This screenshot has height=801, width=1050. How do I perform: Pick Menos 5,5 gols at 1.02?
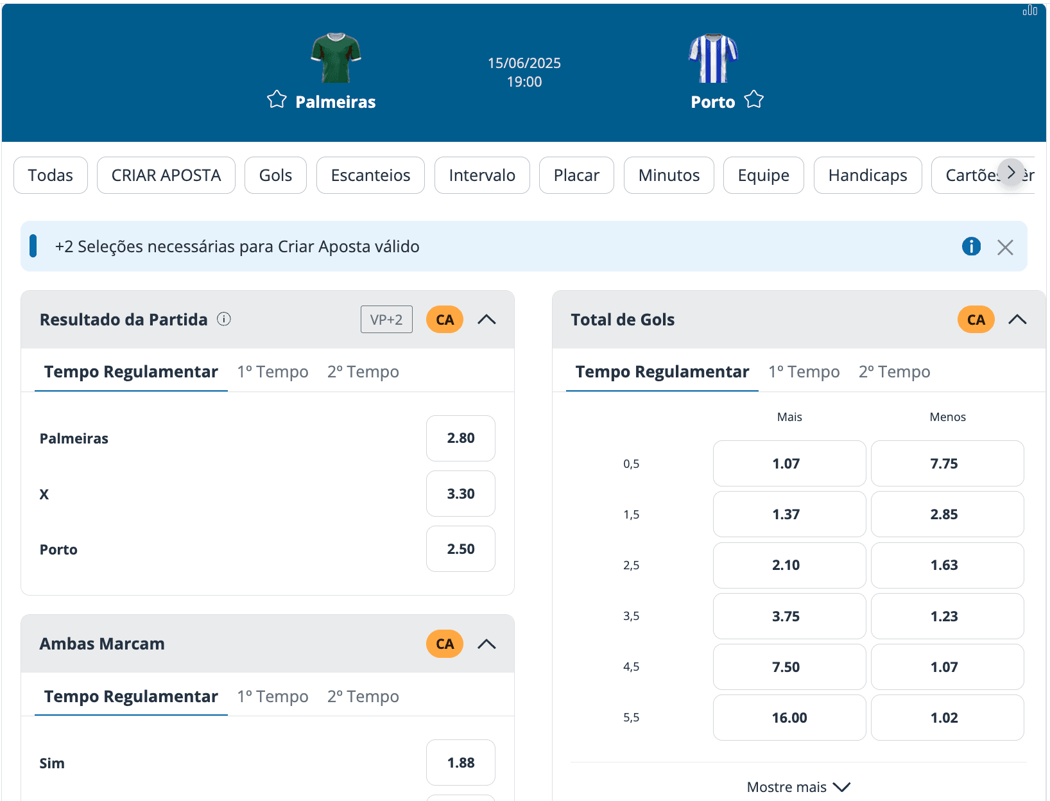(x=947, y=718)
